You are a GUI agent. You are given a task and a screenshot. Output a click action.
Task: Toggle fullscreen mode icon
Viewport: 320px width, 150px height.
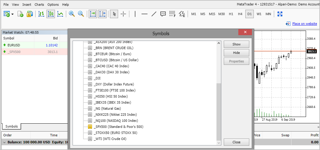280,14
